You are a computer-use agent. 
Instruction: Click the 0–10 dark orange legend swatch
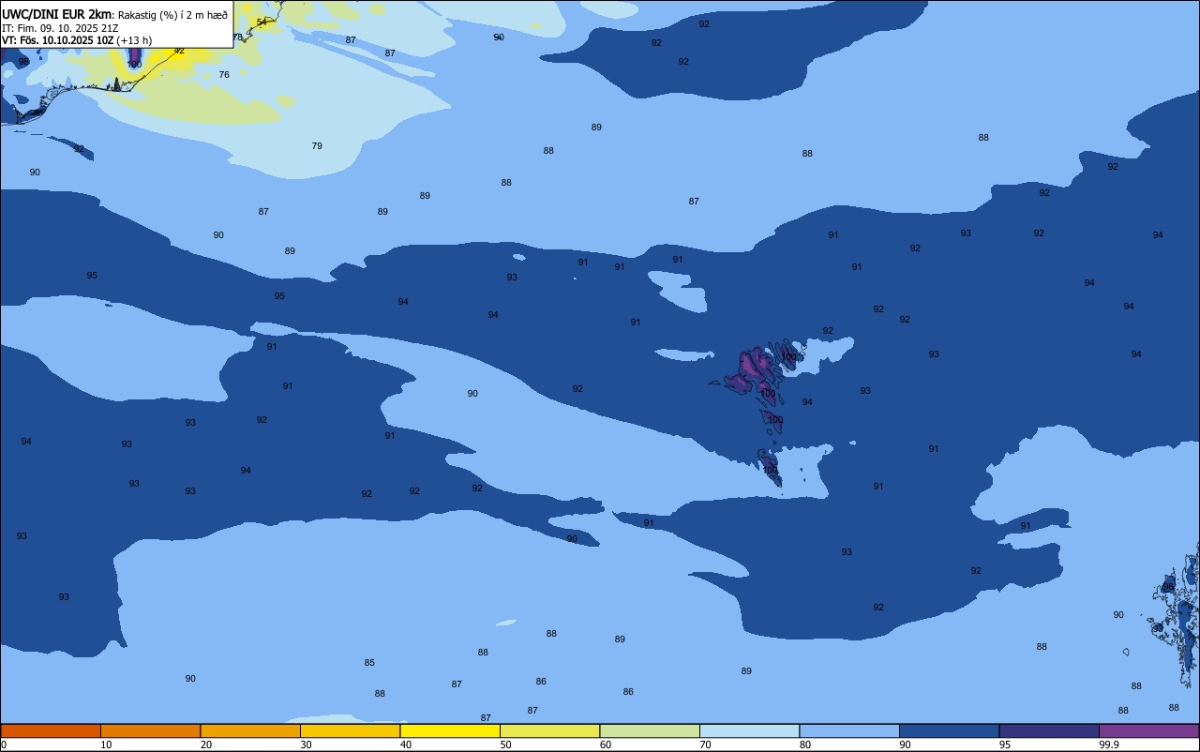(51, 730)
